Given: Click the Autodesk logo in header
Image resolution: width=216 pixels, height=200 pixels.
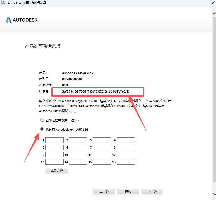Looking at the screenshot, I should (x=22, y=20).
